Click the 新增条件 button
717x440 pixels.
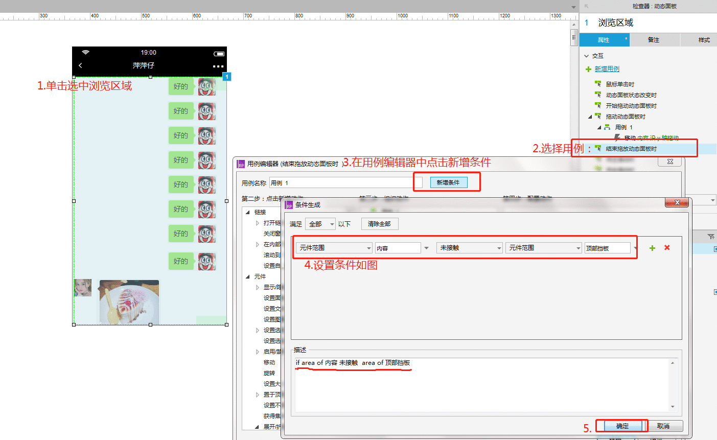[448, 182]
